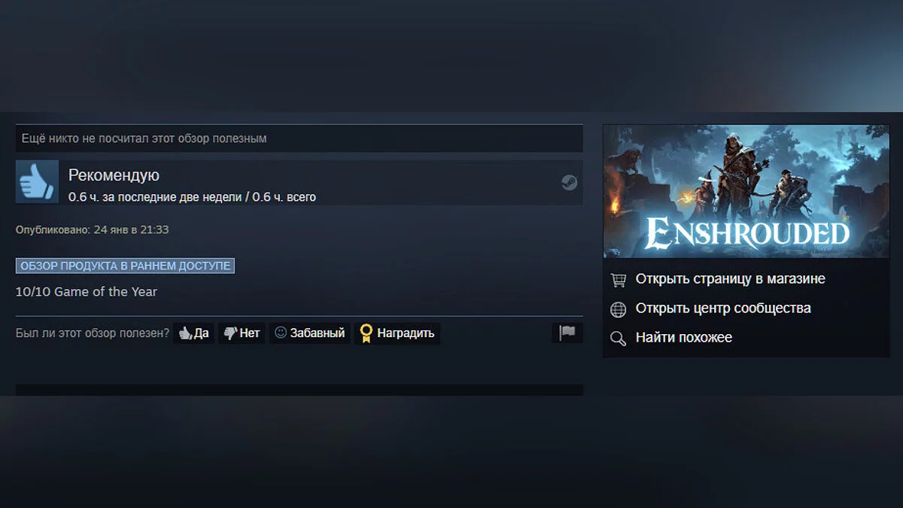
Task: Click the magnifying glass icon near Найти похожее
Action: click(x=619, y=338)
